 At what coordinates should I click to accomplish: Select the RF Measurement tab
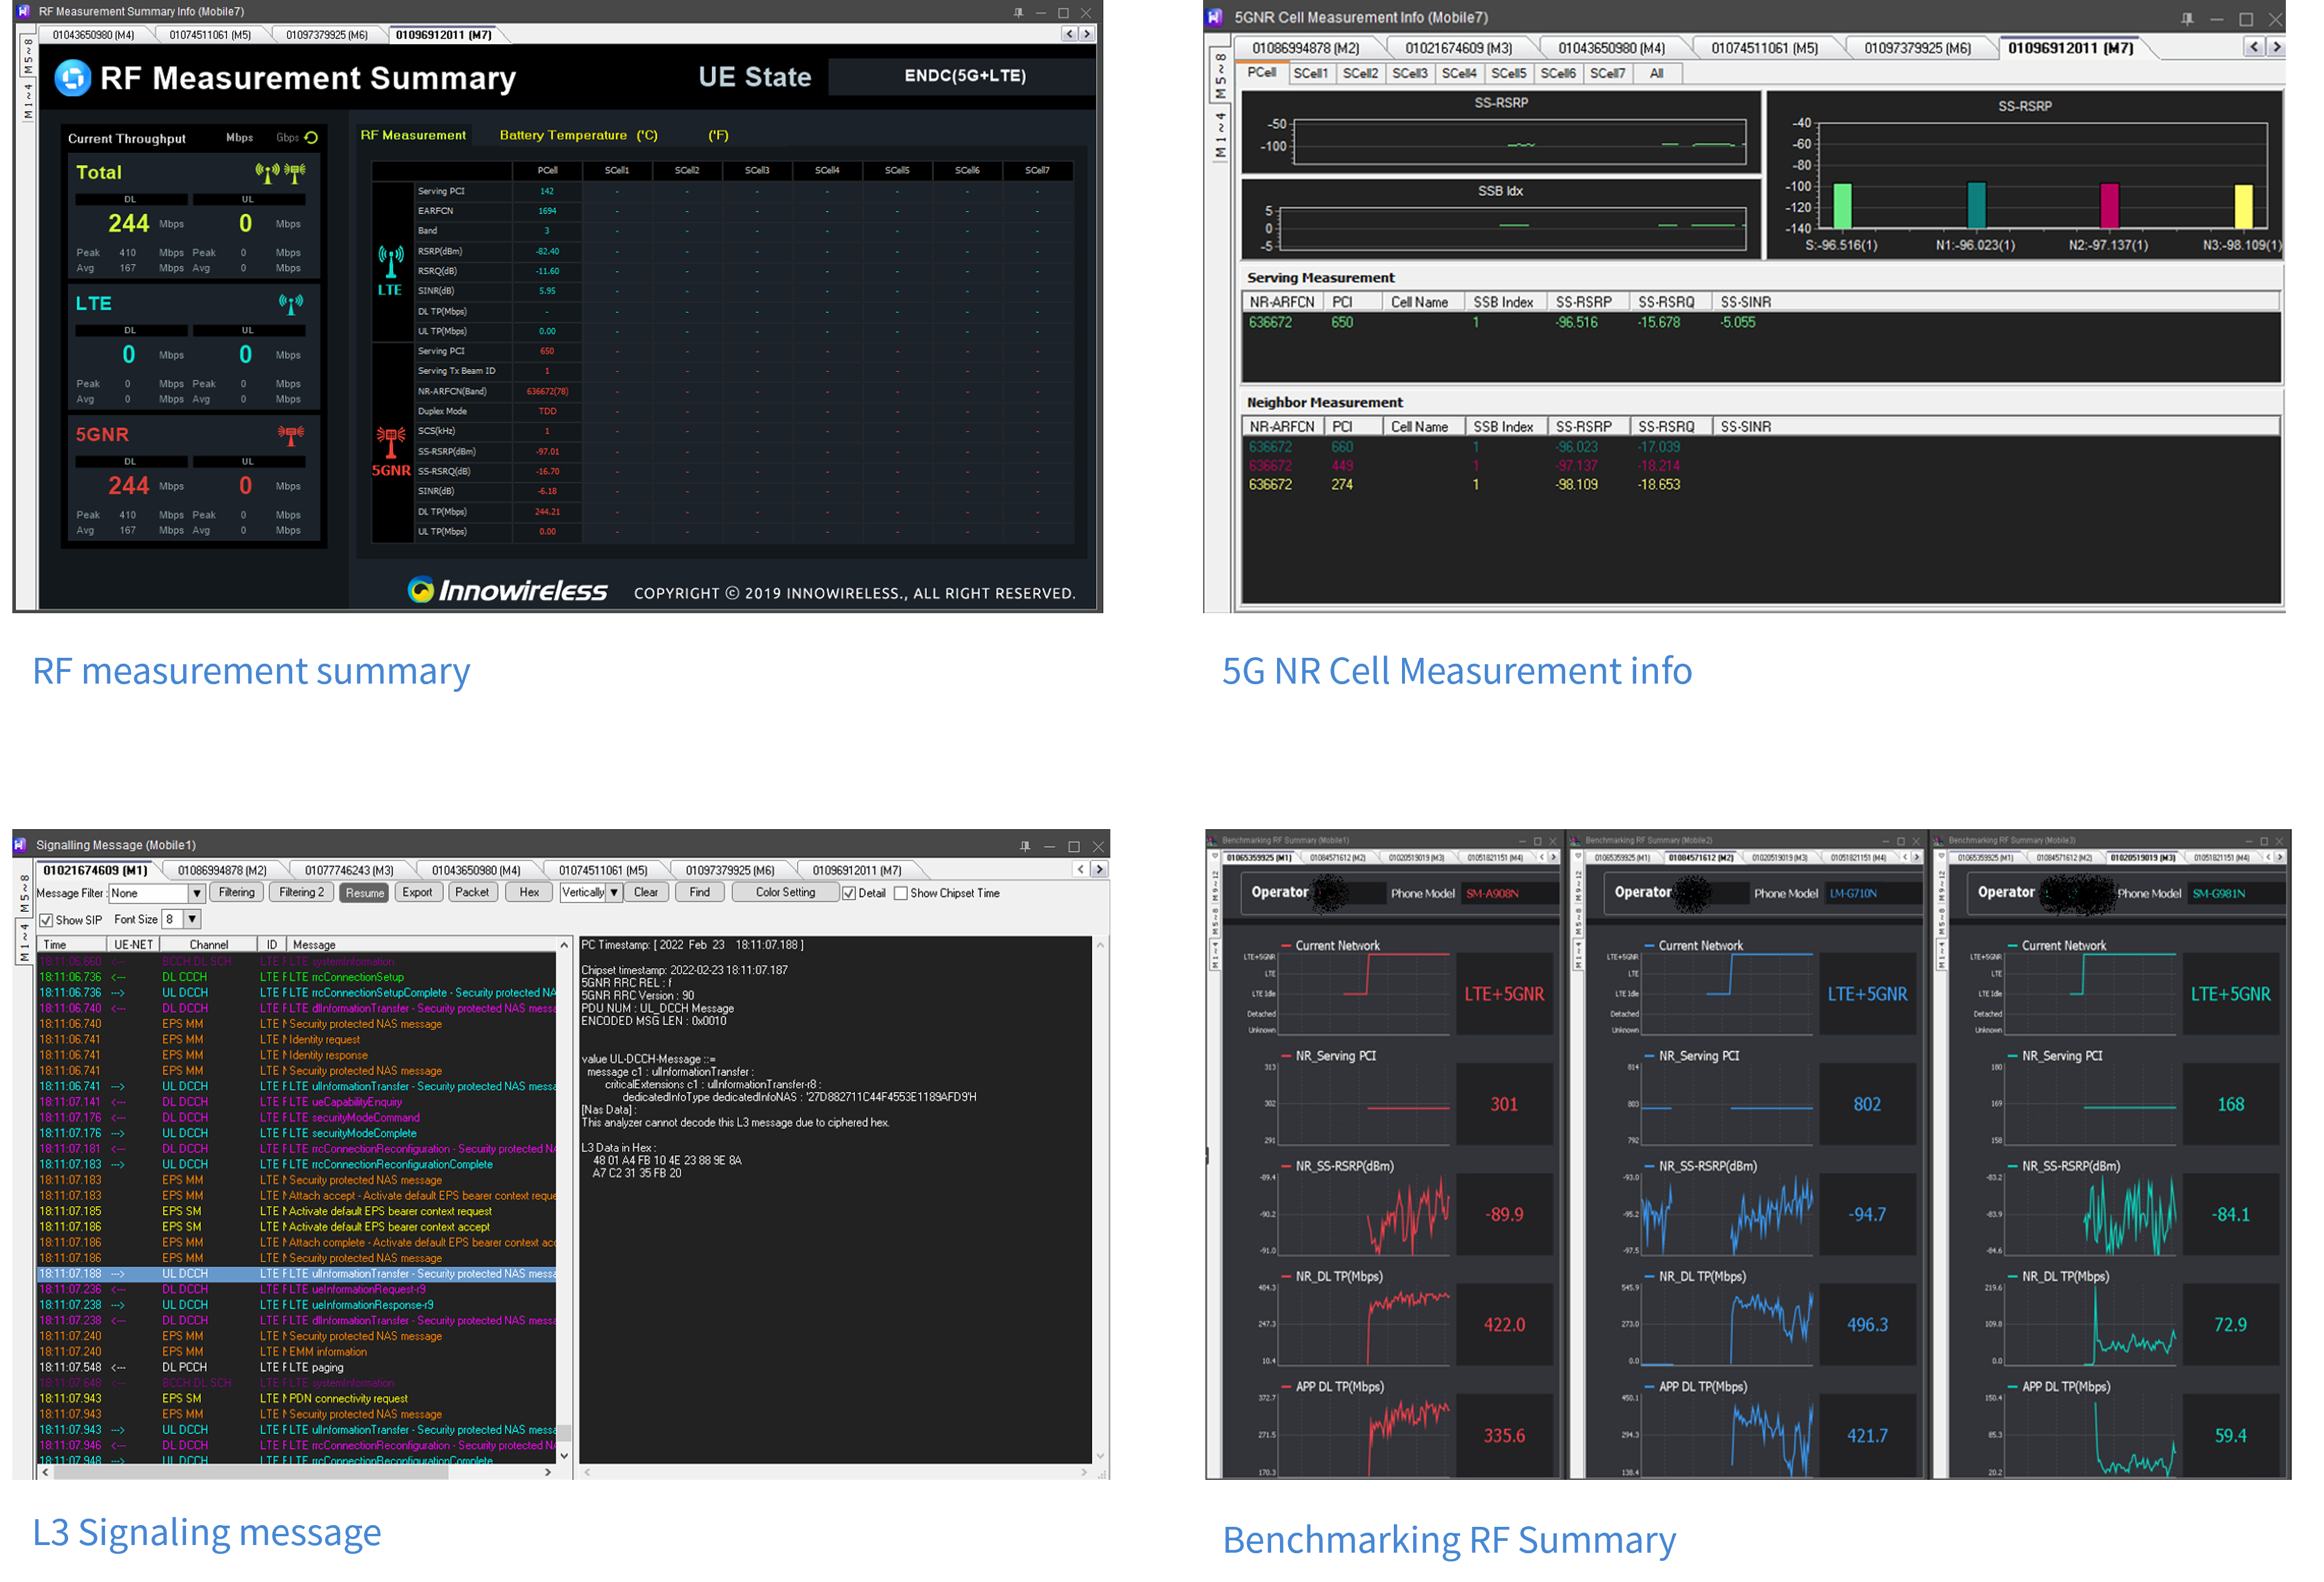(x=413, y=135)
